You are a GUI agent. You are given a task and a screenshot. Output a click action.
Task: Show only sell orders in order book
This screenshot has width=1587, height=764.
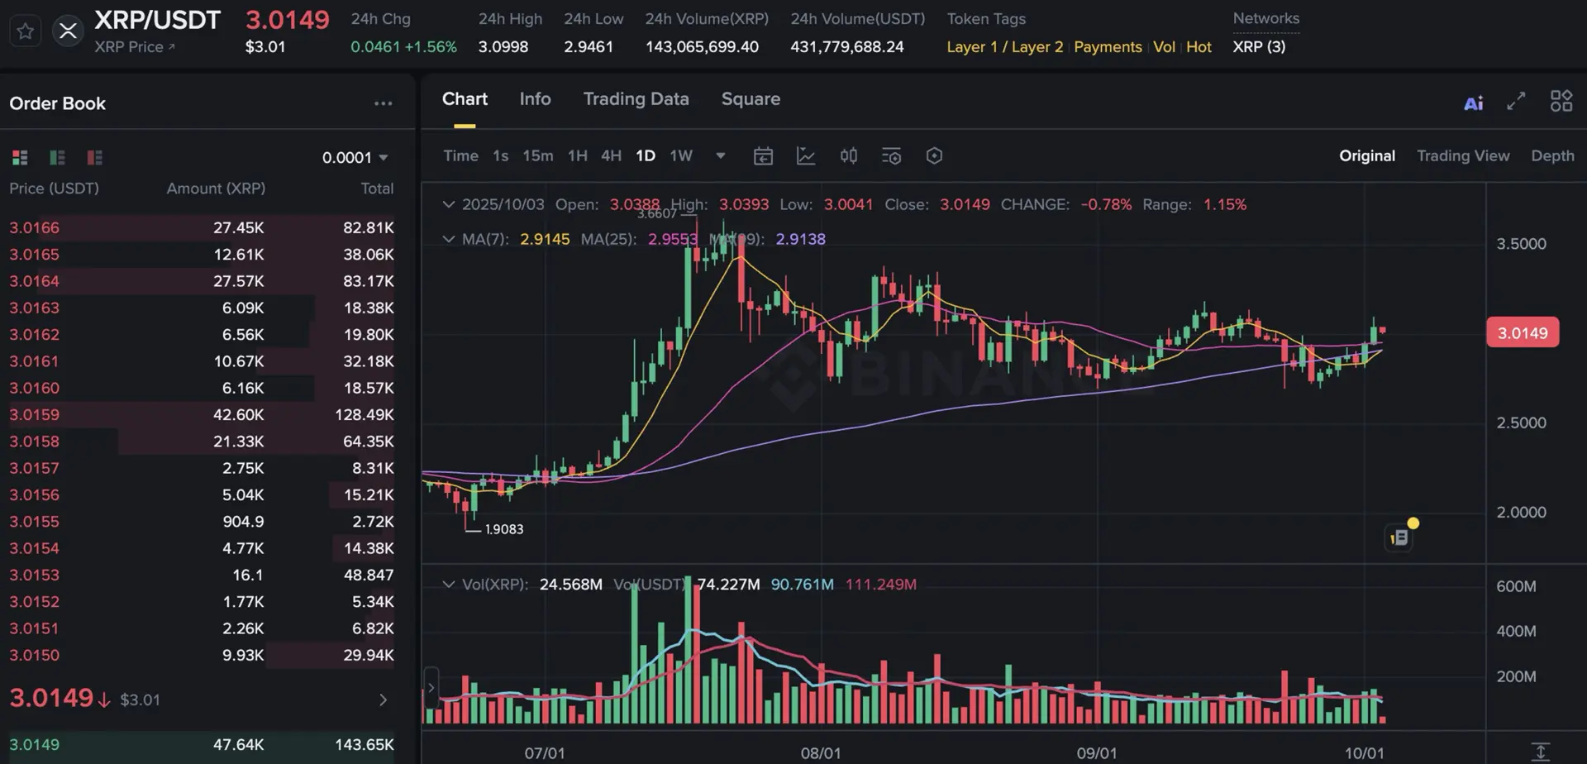coord(95,157)
